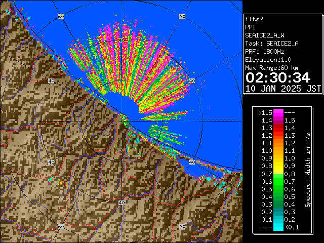Click the 60 range label in the lower-right map

click(x=182, y=226)
